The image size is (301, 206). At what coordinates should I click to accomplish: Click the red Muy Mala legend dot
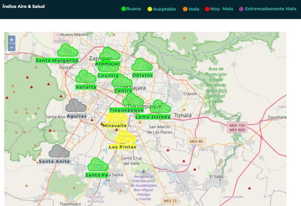click(207, 9)
